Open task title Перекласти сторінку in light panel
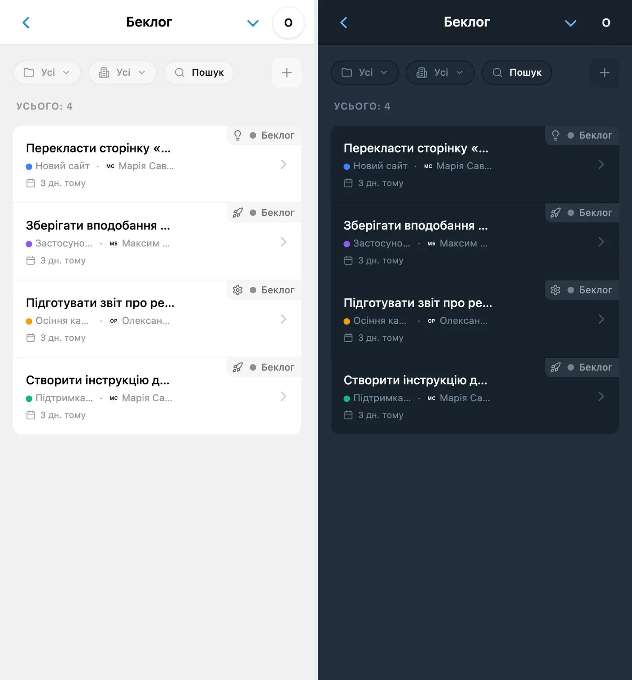 (98, 148)
